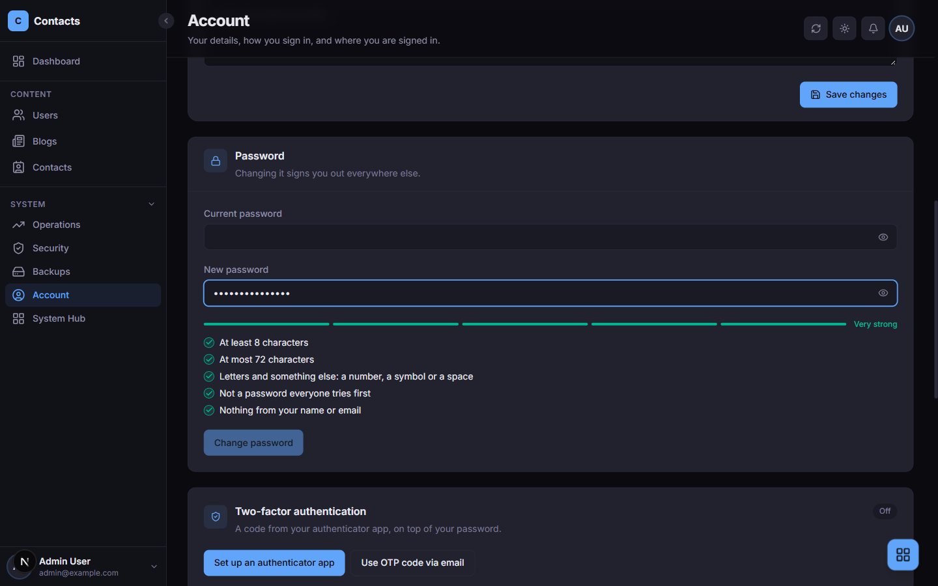Click Set up an authenticator app
This screenshot has width=938, height=586.
[x=274, y=563]
